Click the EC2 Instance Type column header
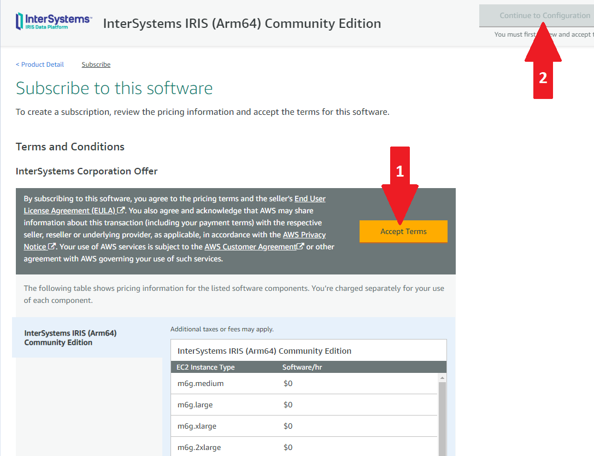Image resolution: width=594 pixels, height=456 pixels. pyautogui.click(x=205, y=367)
